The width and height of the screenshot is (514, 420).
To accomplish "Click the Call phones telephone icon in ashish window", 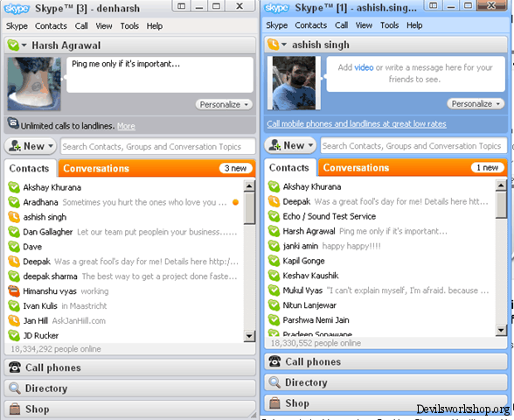I will pos(274,361).
